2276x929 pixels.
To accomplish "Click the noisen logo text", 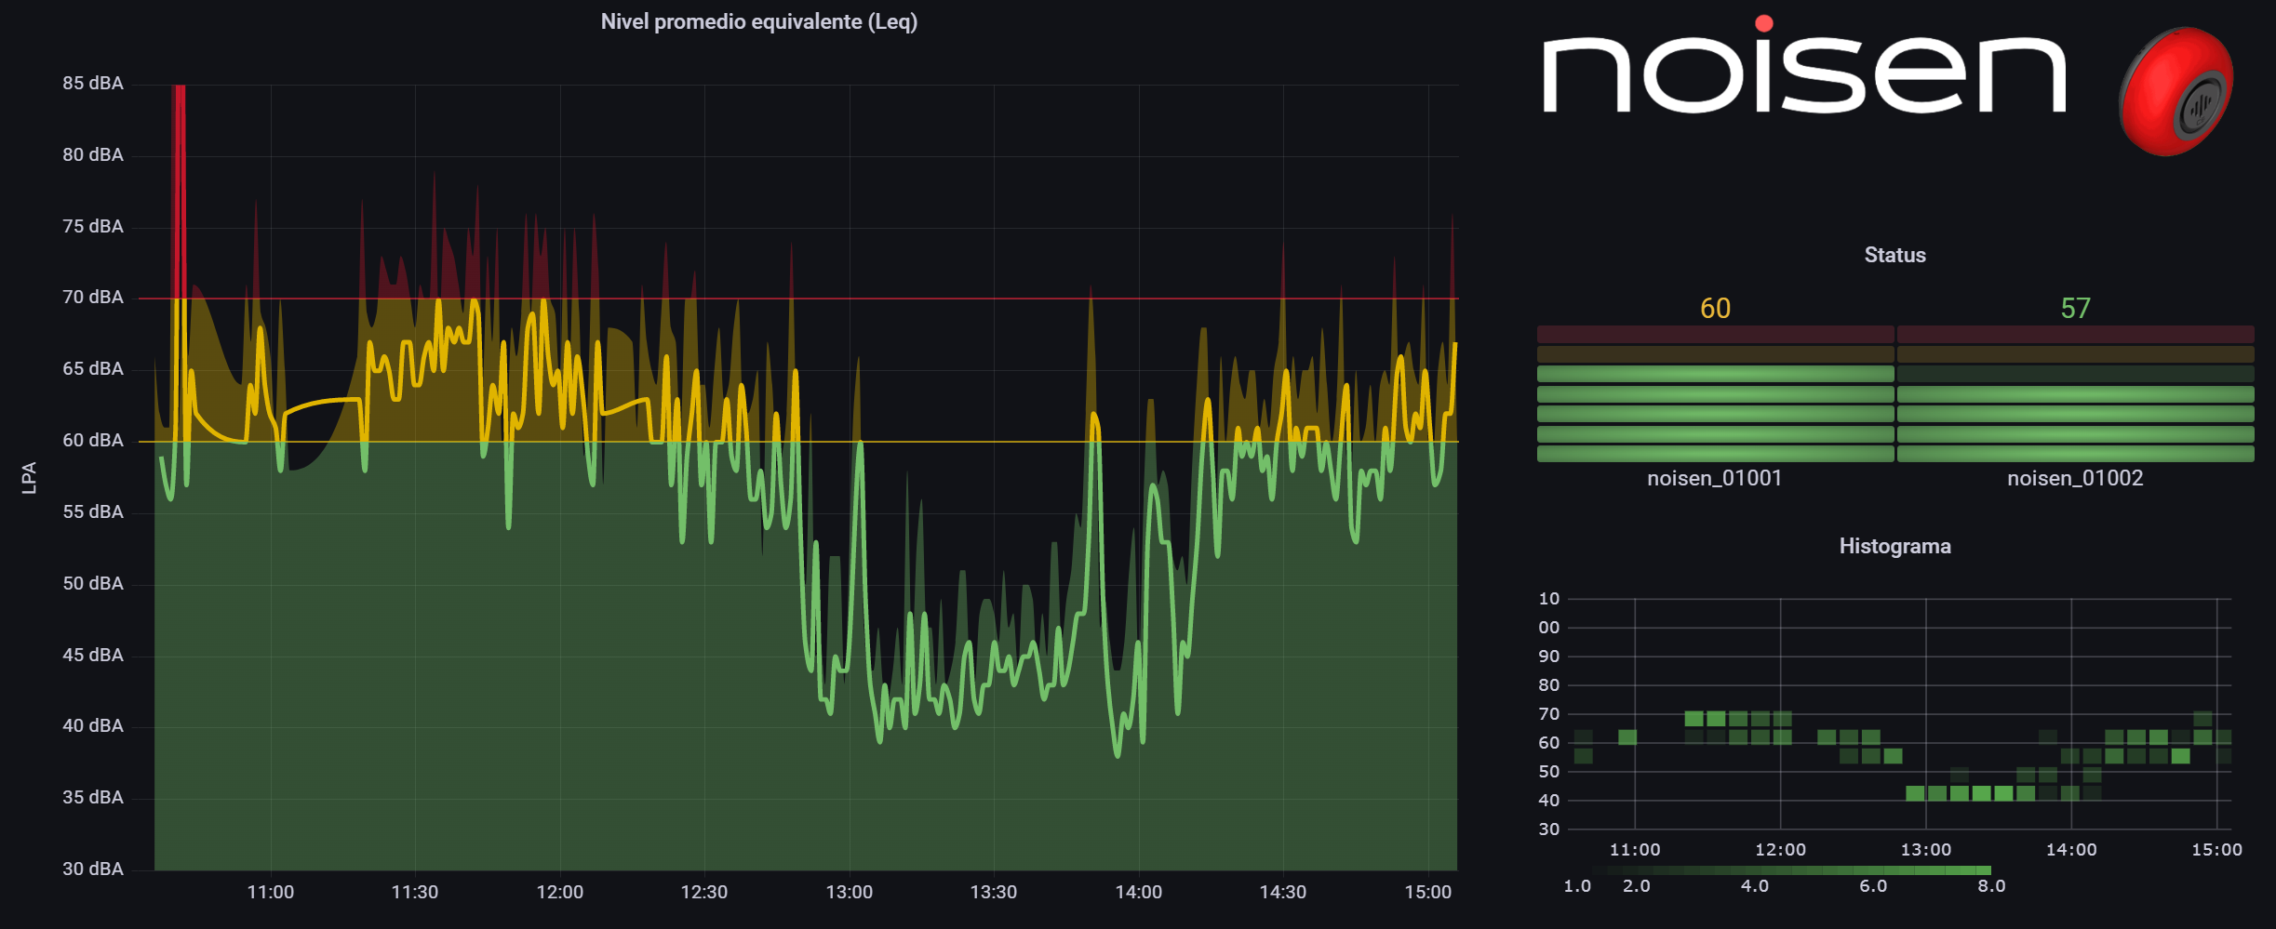I will click(1803, 74).
